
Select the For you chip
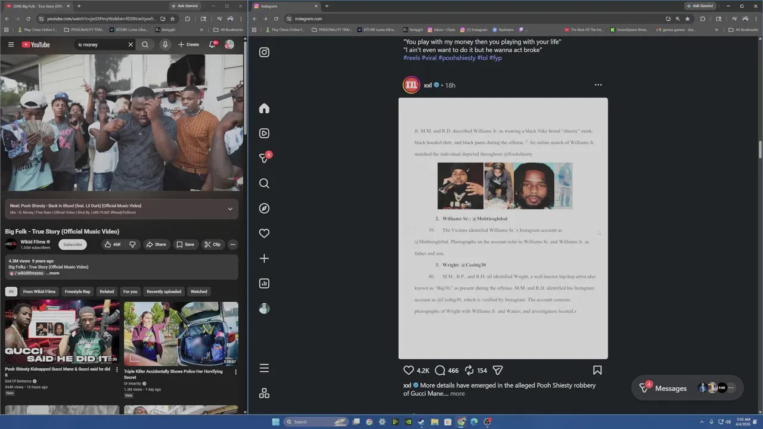130,291
